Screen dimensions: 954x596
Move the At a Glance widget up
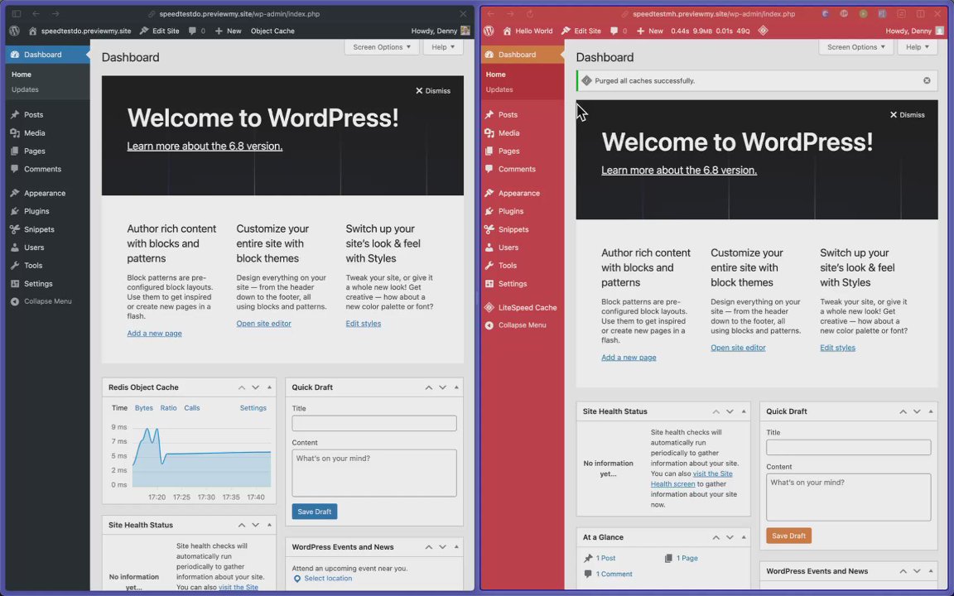coord(716,537)
